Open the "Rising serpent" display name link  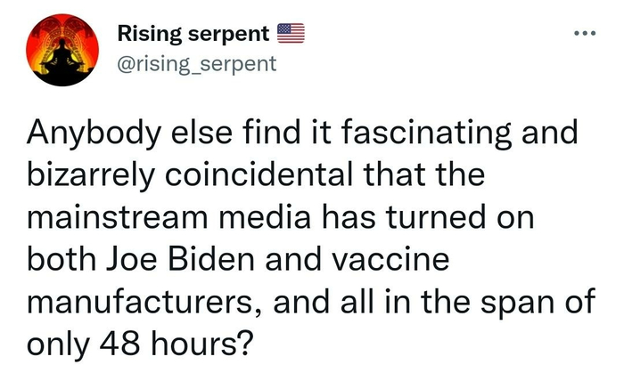click(x=193, y=35)
